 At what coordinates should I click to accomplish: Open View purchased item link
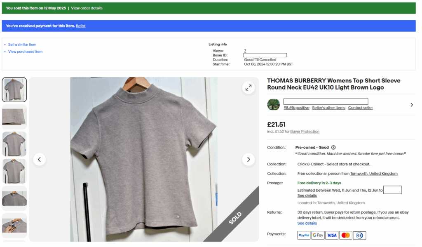25,52
